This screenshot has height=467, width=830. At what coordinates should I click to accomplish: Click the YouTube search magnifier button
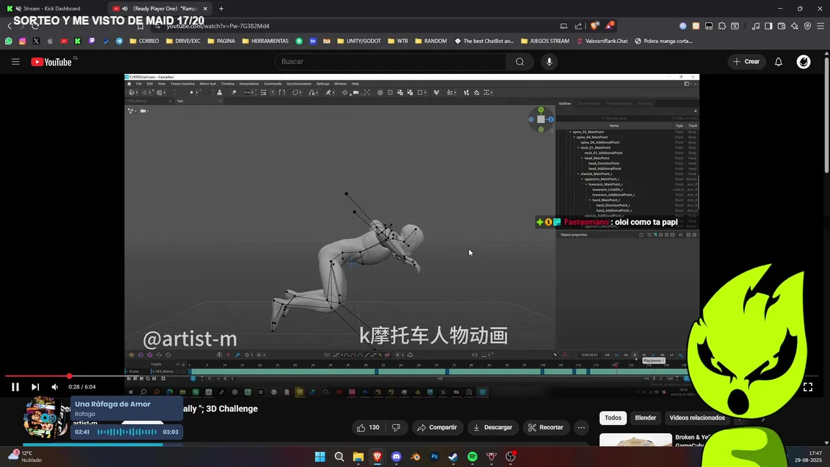coord(520,62)
